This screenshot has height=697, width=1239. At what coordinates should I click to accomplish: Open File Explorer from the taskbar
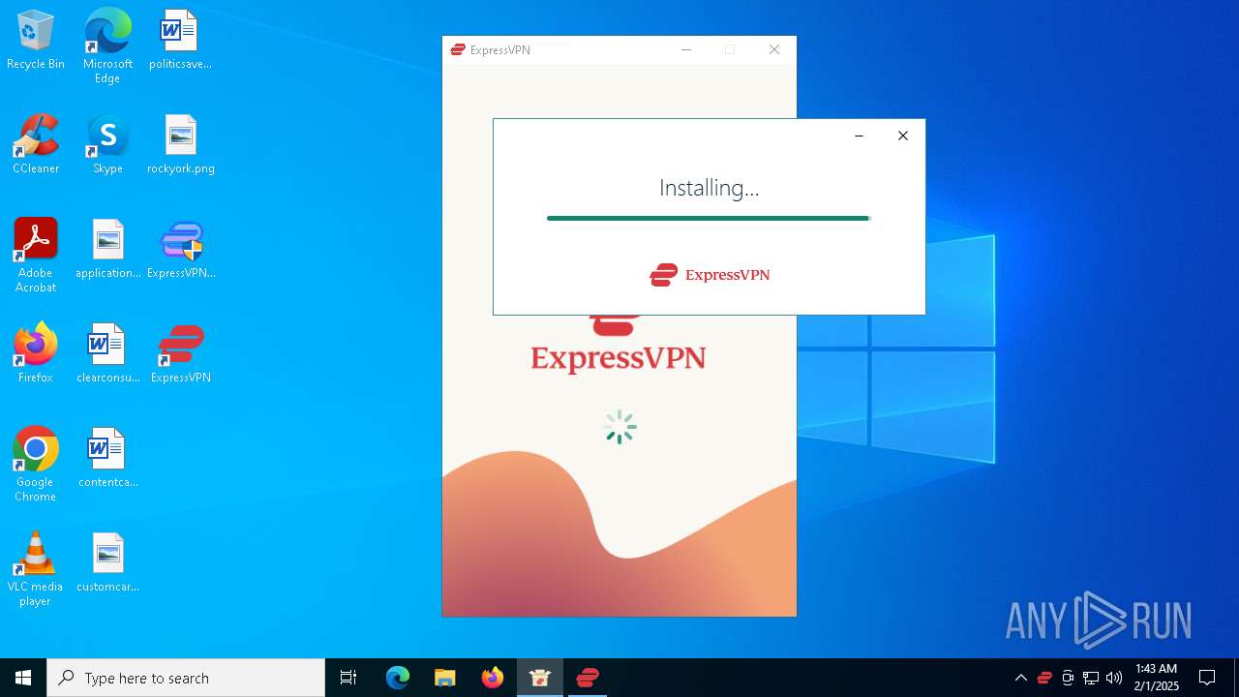[x=444, y=678]
